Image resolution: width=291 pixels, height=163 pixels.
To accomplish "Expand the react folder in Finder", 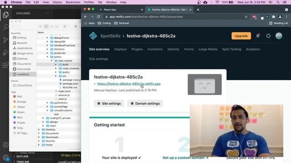I will point(43,126).
